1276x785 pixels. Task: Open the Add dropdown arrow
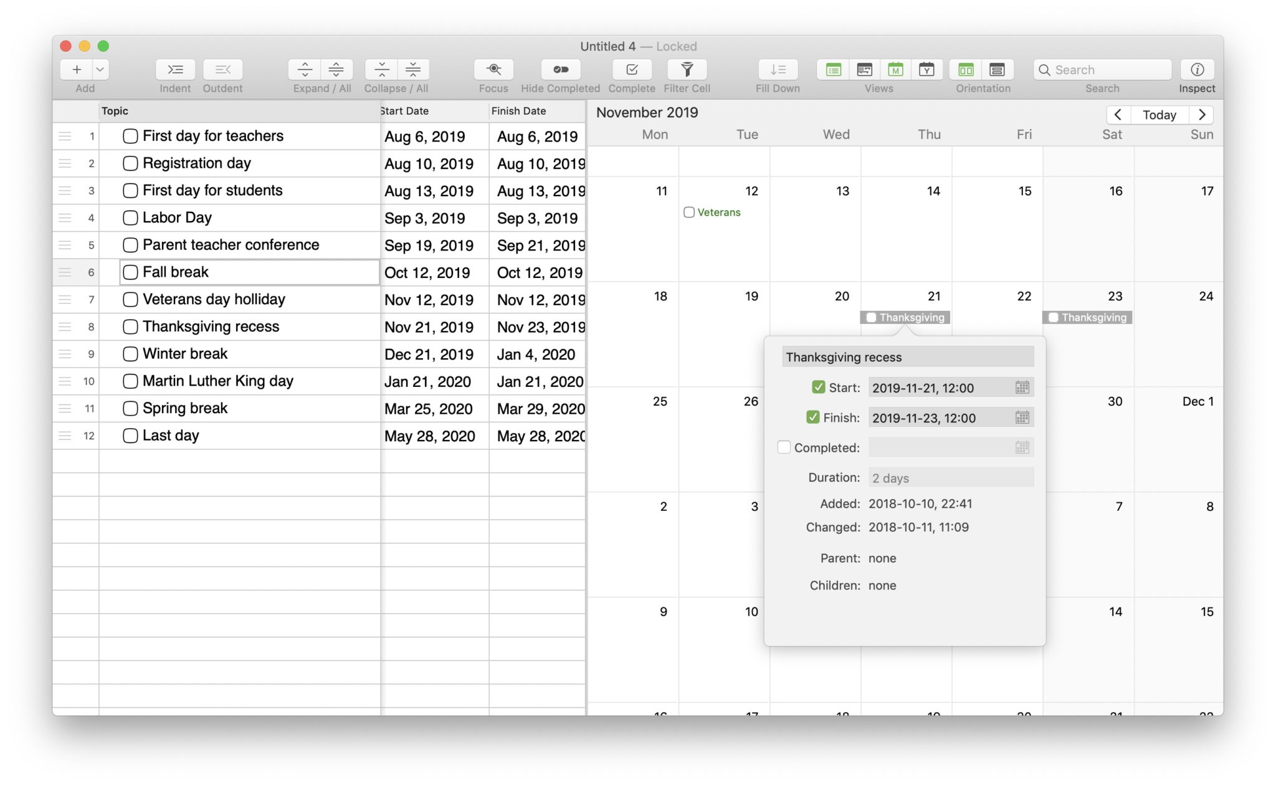(100, 69)
